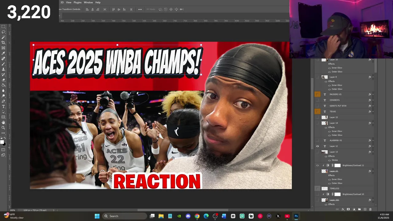Select the Spot Healing Brush tool

point(3,58)
